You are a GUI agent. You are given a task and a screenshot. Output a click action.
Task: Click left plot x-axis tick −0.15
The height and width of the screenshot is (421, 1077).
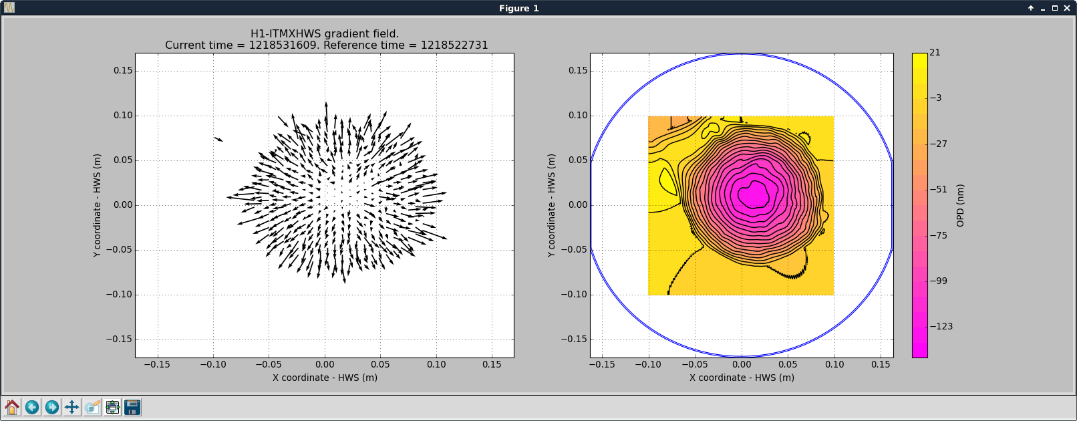point(157,364)
